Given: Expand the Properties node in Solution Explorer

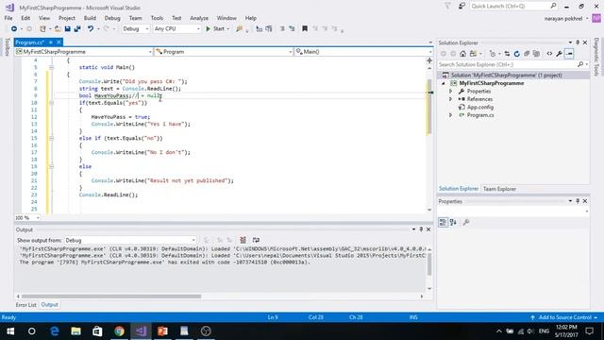Looking at the screenshot, I should click(451, 92).
